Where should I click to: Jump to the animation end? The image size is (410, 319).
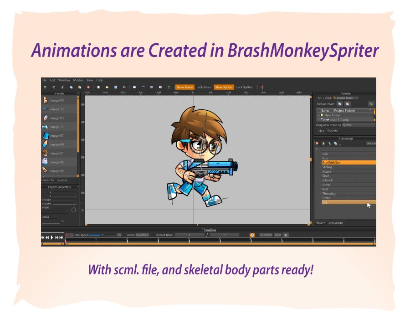tap(61, 237)
